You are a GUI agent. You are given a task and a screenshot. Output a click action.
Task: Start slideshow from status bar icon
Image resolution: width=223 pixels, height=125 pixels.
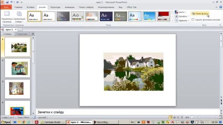click(182, 117)
